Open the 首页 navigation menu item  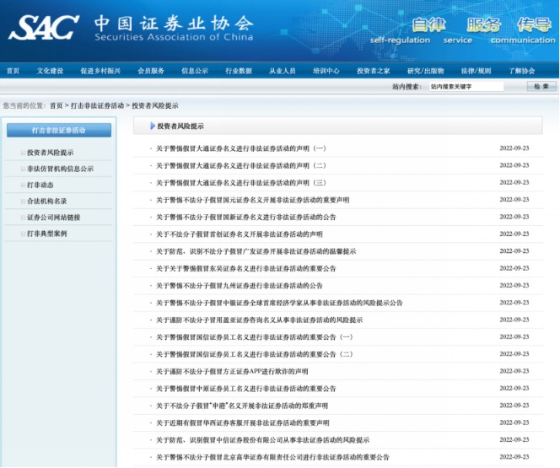pos(13,71)
